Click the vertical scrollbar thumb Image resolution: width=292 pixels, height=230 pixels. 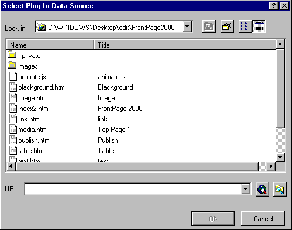280,89
